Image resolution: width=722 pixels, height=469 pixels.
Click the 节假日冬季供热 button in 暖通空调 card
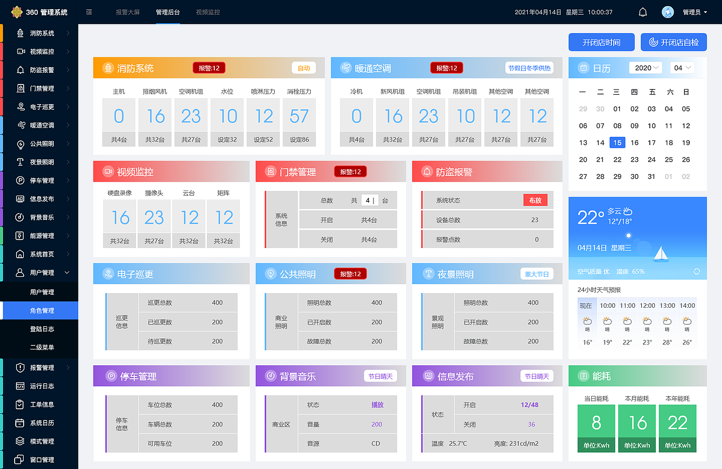529,68
